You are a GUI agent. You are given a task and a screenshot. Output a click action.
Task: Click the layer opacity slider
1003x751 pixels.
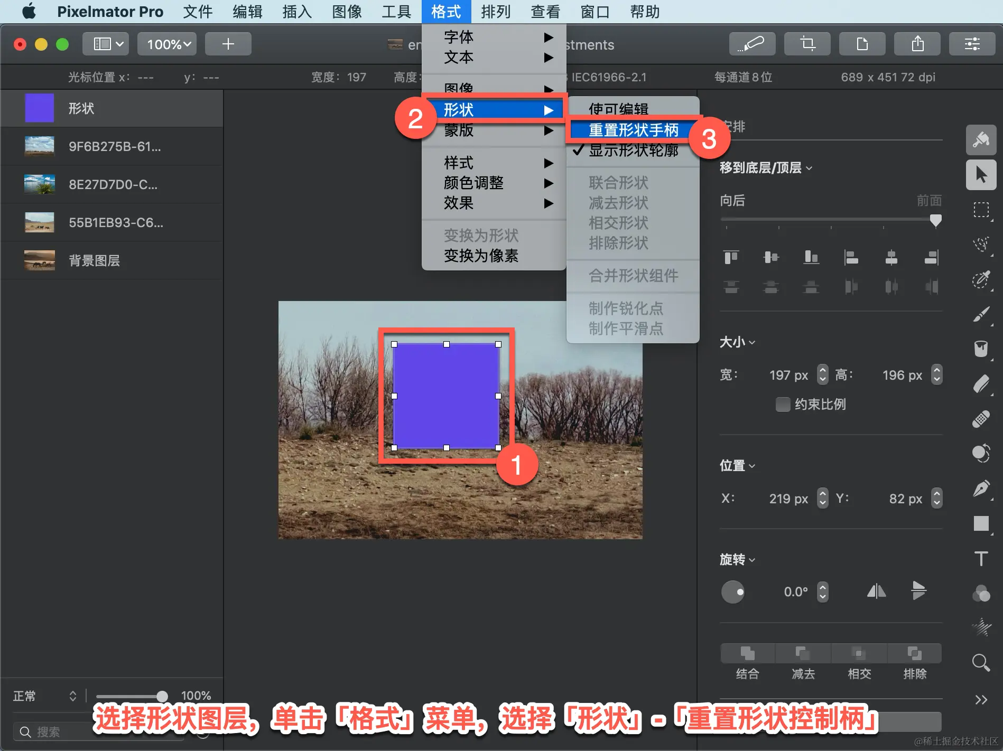click(x=132, y=696)
